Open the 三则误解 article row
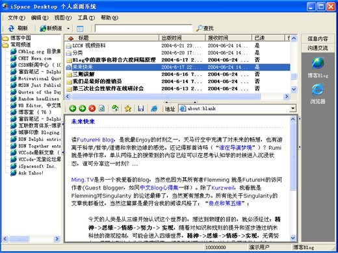The width and height of the screenshot is (338, 253). tap(177, 74)
